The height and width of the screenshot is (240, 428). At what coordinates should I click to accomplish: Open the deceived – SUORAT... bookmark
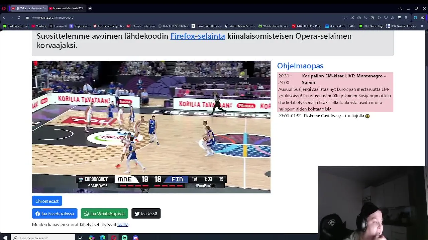pos(340,26)
